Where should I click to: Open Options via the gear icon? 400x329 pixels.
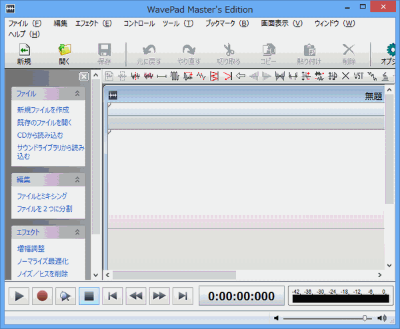[x=391, y=50]
